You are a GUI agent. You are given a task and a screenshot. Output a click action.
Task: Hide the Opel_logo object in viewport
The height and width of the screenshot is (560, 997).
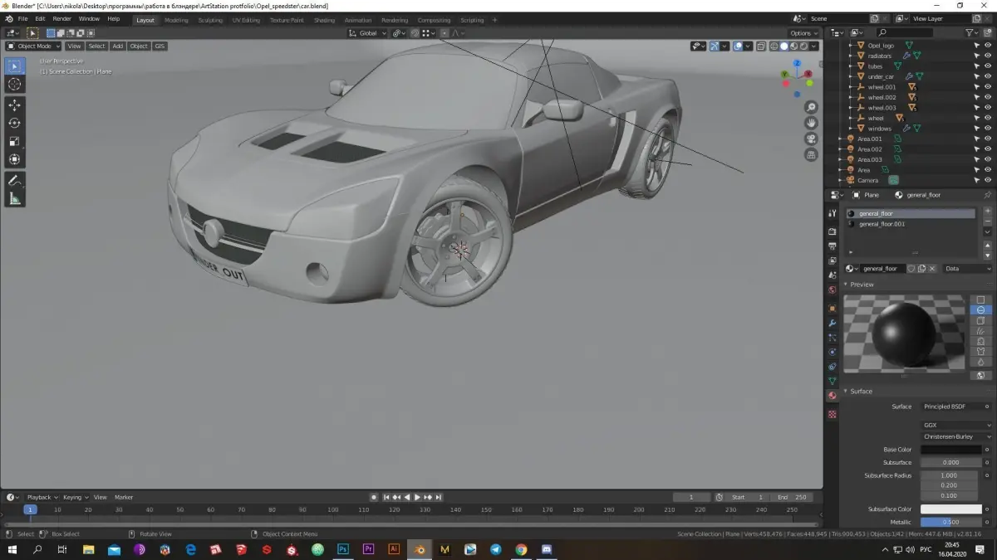pos(988,46)
